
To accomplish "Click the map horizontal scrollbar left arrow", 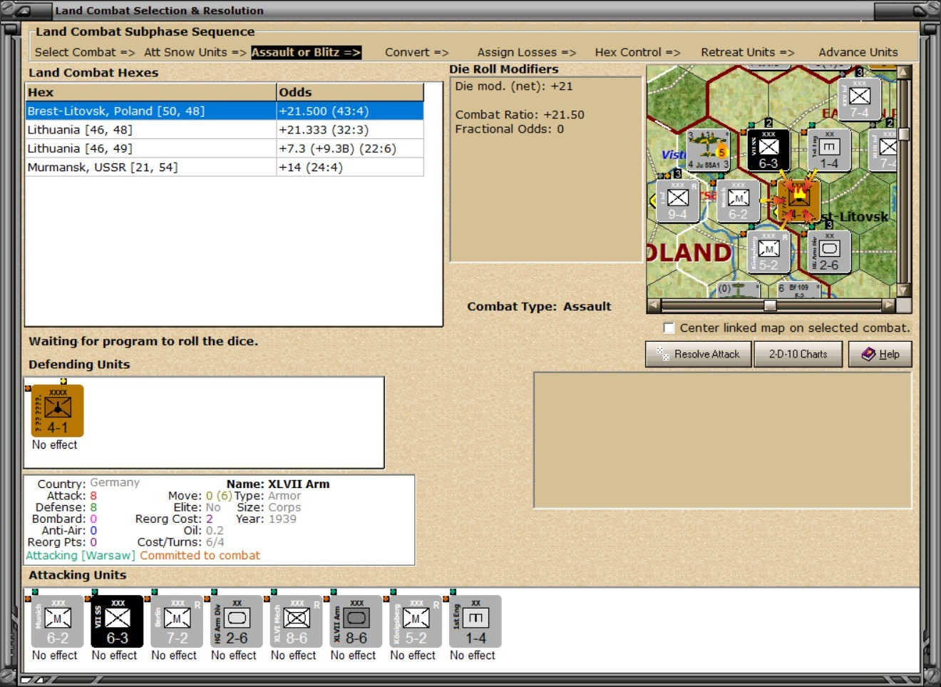I will (x=654, y=305).
